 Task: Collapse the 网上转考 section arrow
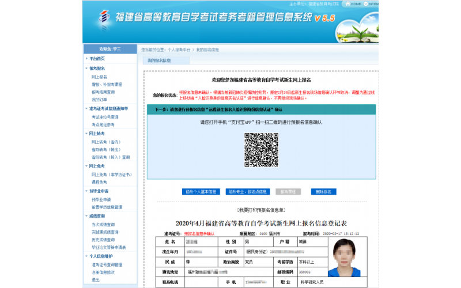(x=86, y=134)
